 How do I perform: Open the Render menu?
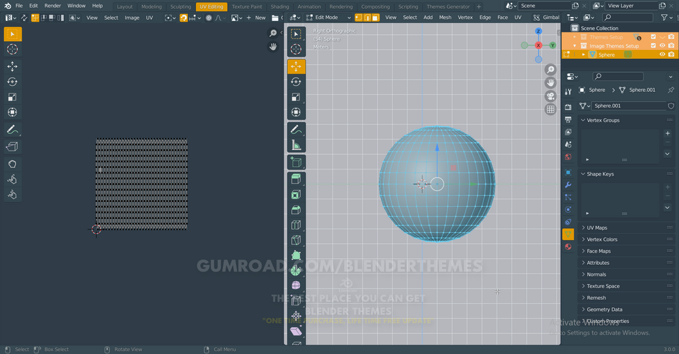[x=53, y=6]
